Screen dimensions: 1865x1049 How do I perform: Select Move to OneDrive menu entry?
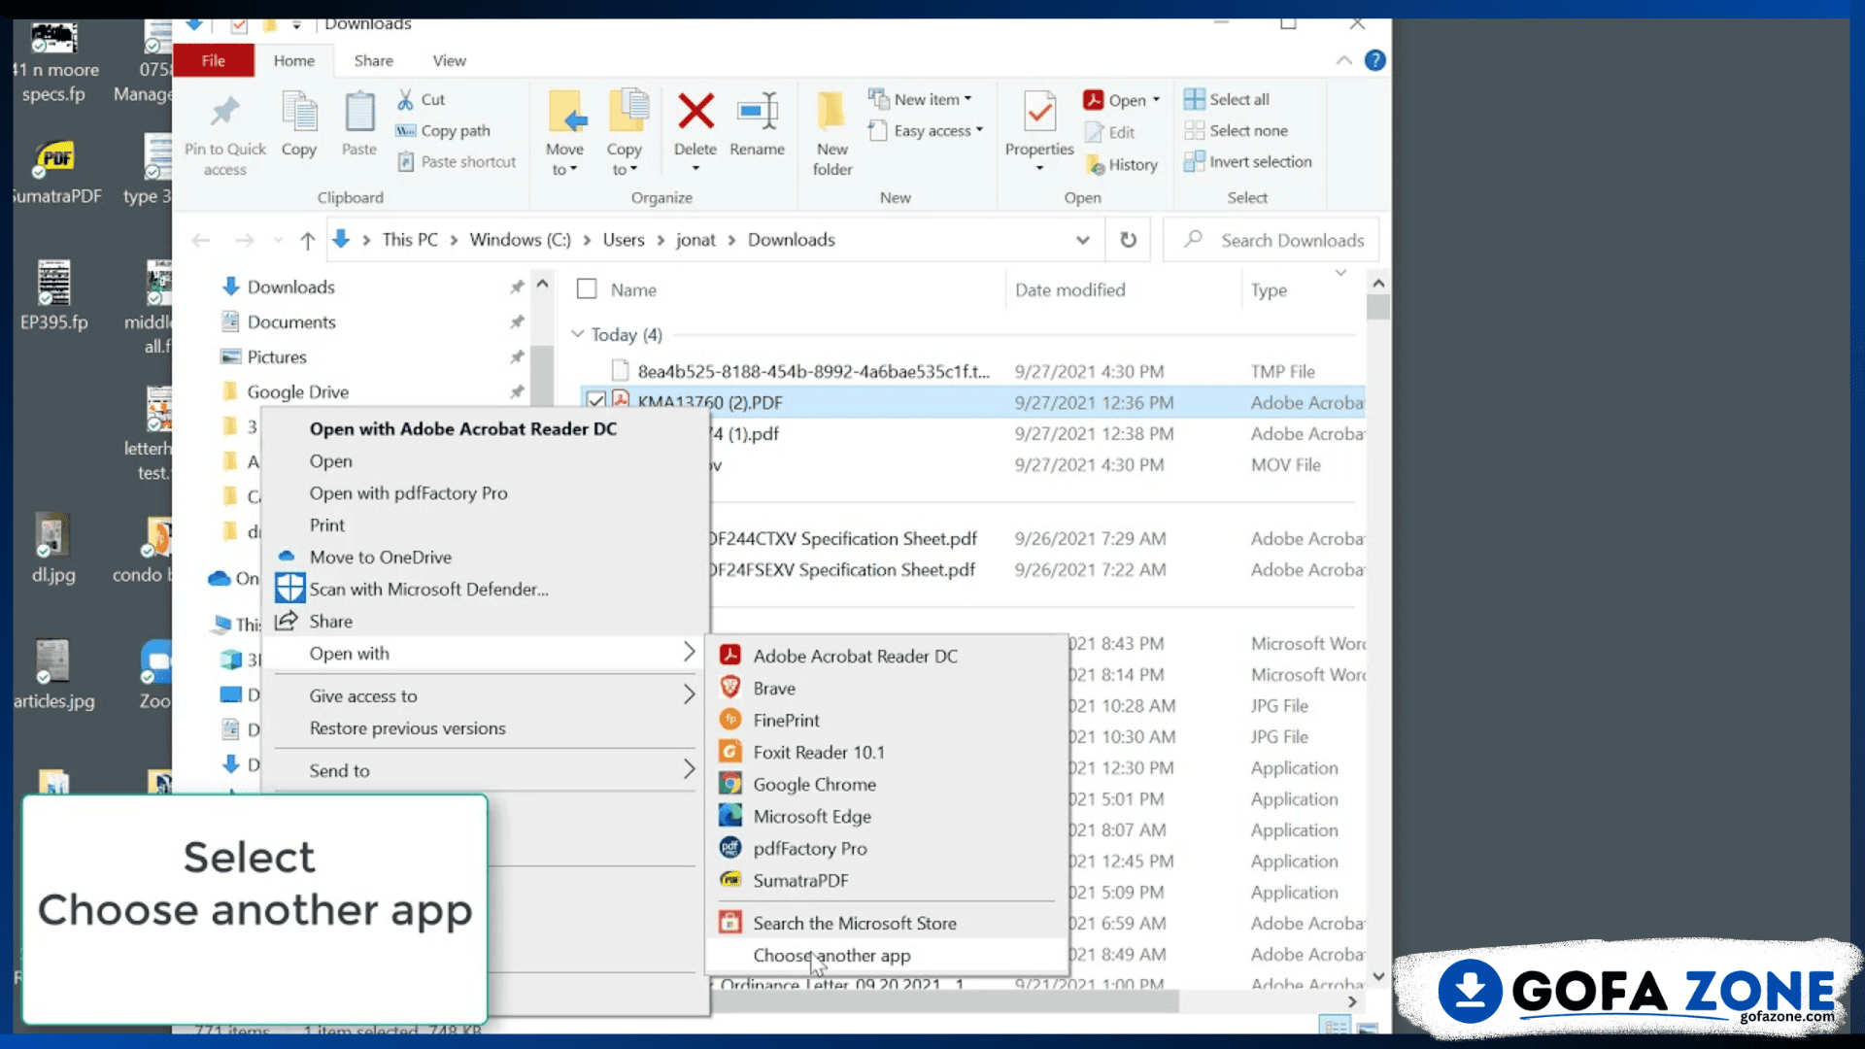click(486, 557)
